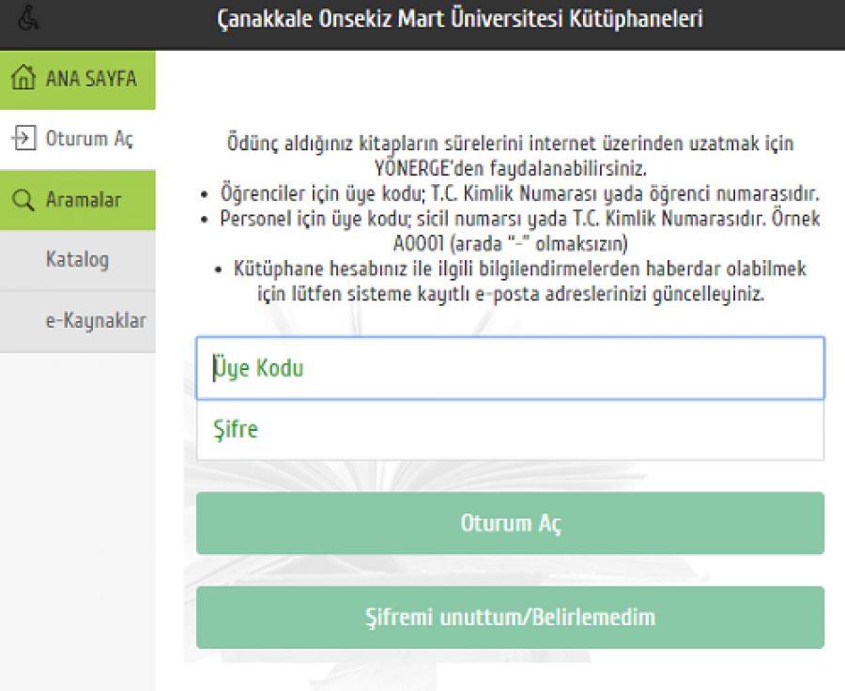
Task: Click the house icon beside ANA SAYFA
Action: point(23,77)
